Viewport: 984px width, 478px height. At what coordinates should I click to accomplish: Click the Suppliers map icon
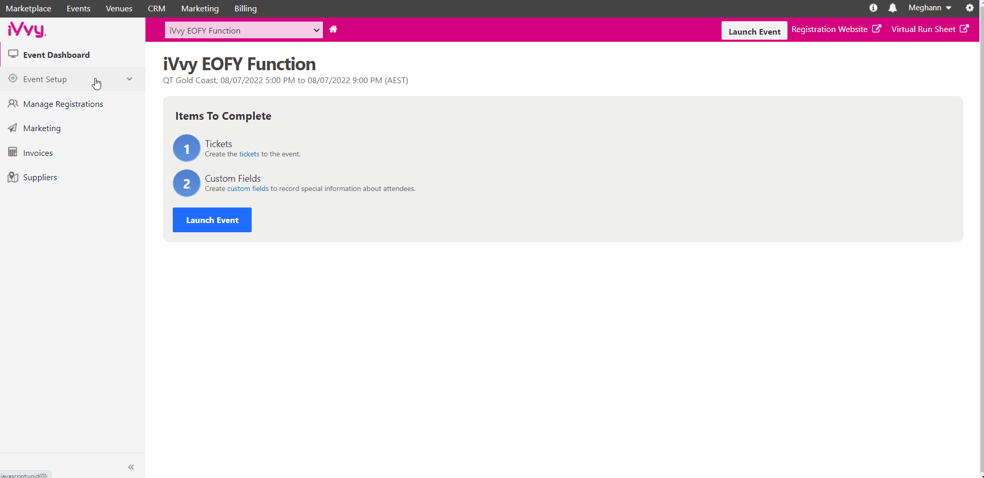(13, 177)
